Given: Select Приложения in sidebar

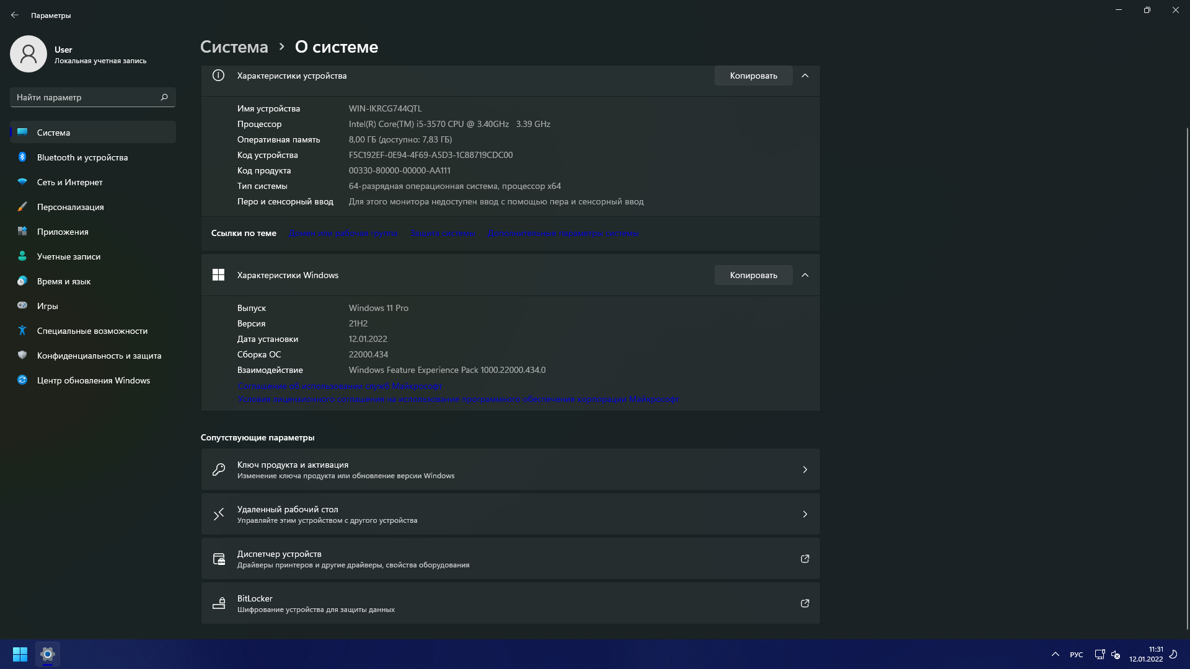Looking at the screenshot, I should point(93,232).
